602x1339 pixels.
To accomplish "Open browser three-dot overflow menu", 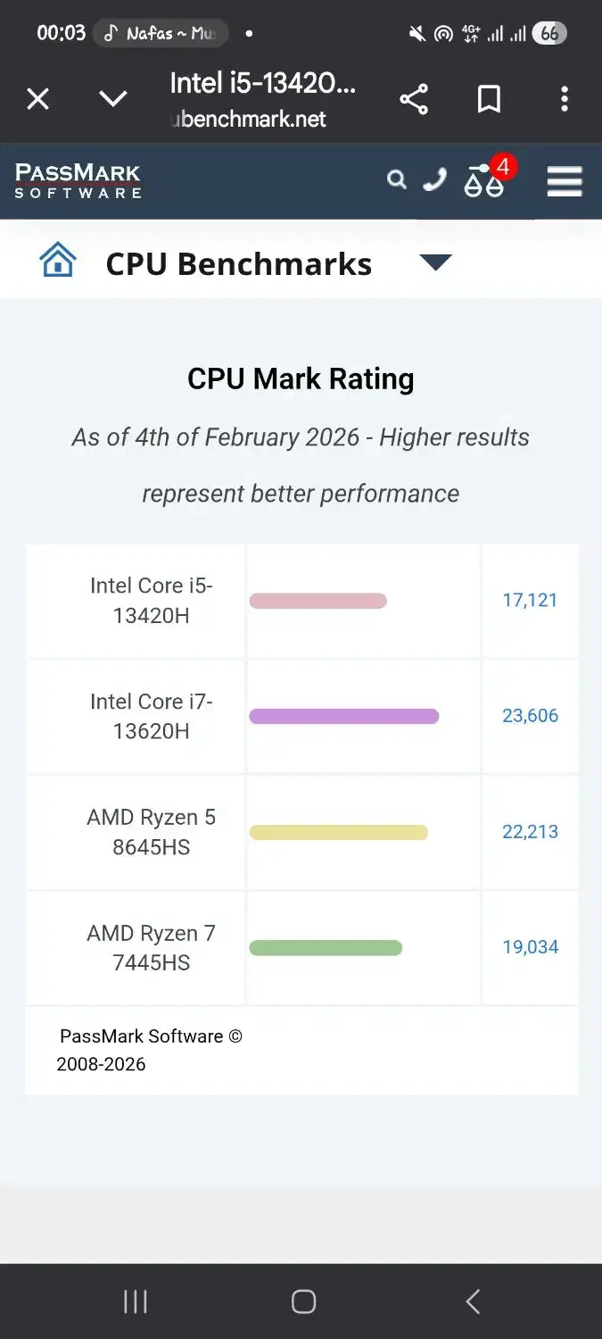I will click(x=564, y=98).
